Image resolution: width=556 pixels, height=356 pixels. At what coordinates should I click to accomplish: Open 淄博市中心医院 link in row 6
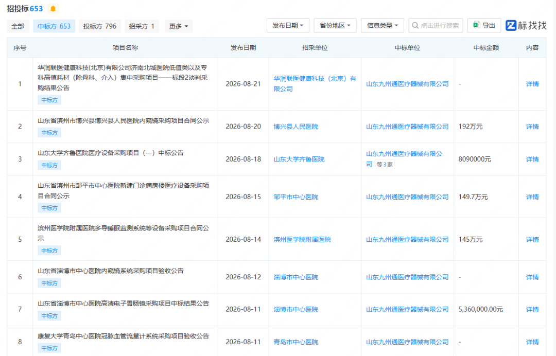click(296, 277)
